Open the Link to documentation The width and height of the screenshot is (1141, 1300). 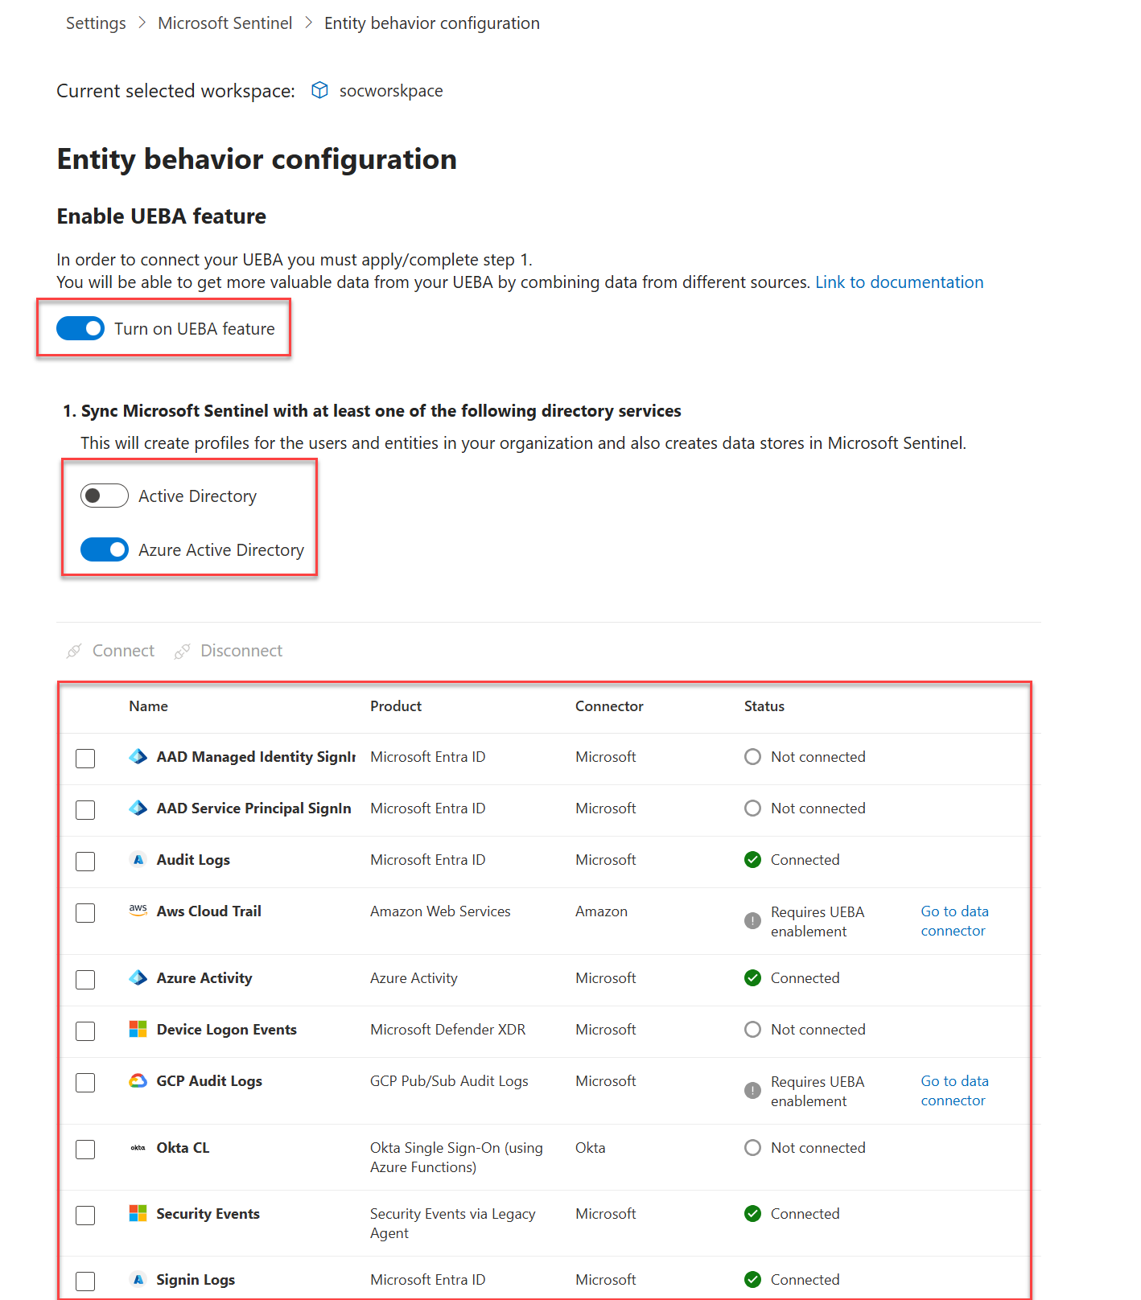[899, 282]
